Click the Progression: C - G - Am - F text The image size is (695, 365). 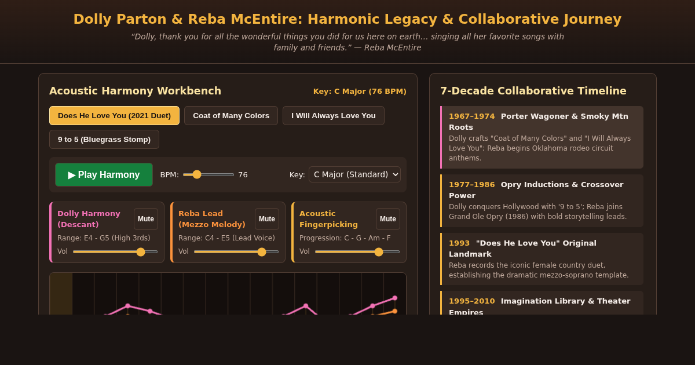[x=345, y=238]
